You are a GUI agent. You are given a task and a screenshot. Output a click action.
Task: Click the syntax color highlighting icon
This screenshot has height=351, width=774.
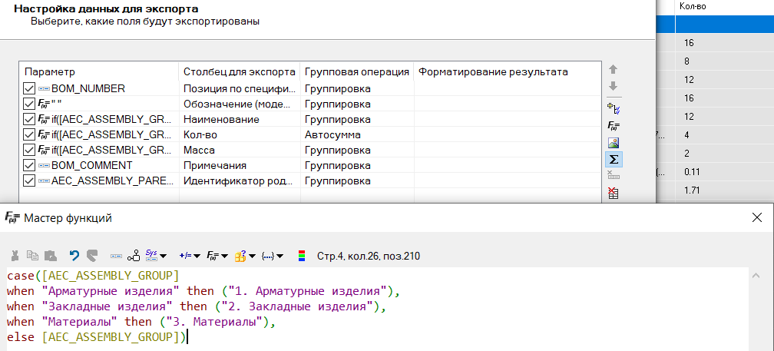point(302,255)
